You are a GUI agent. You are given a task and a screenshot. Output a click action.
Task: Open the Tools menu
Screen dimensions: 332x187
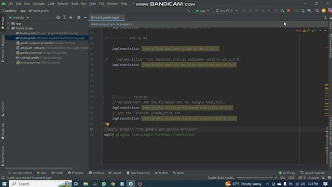click(x=92, y=4)
